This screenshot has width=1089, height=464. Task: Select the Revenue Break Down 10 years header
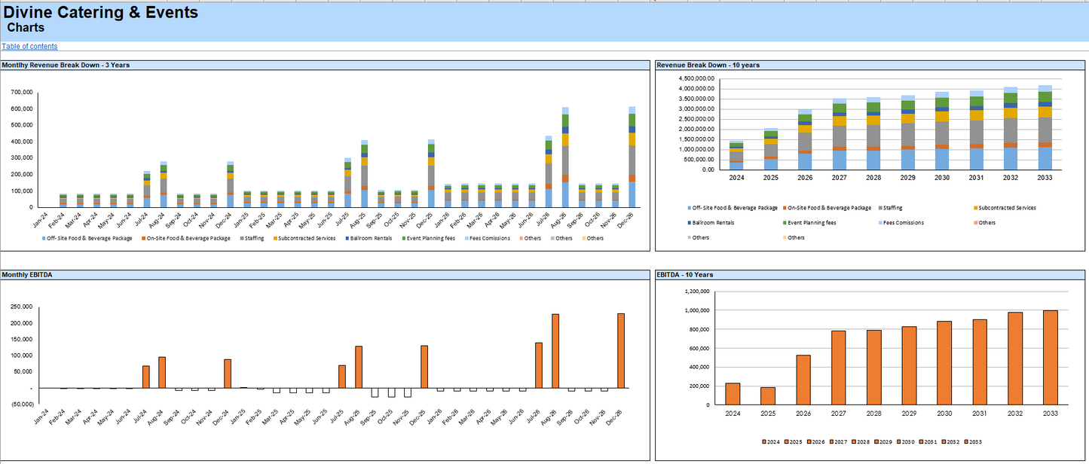click(x=708, y=65)
